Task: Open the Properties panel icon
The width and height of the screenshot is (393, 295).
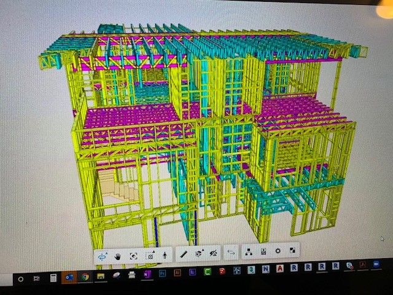Action: (x=263, y=251)
